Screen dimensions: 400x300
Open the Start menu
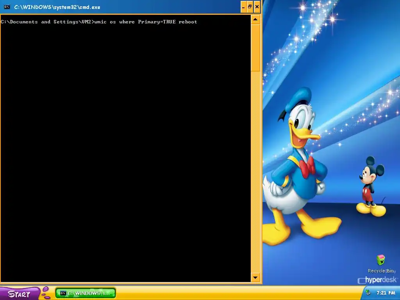click(20, 294)
